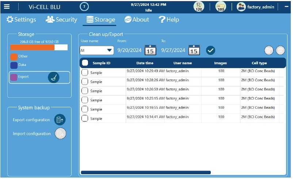293x179 pixels.
Task: Click the Export cleanup broom icon
Action: click(x=54, y=77)
